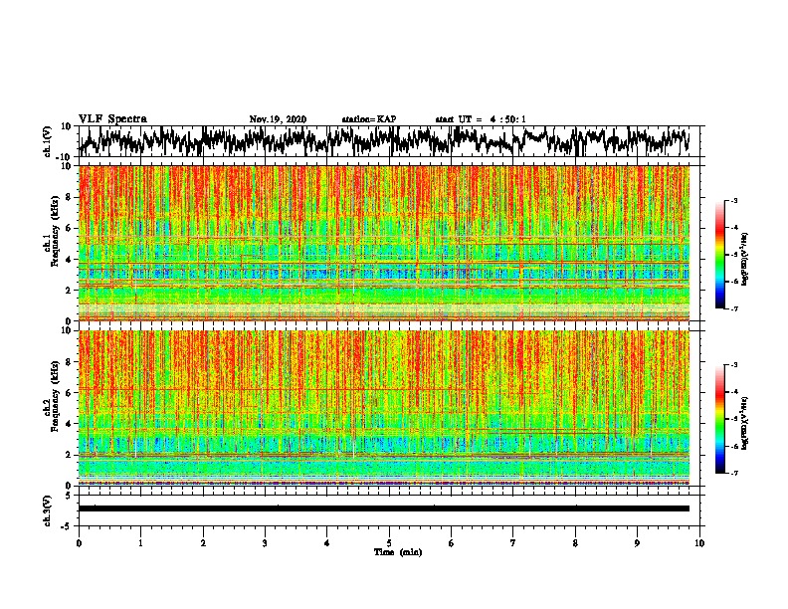This screenshot has width=788, height=609.
Task: Click time axis tick label "2"
Action: coord(203,543)
